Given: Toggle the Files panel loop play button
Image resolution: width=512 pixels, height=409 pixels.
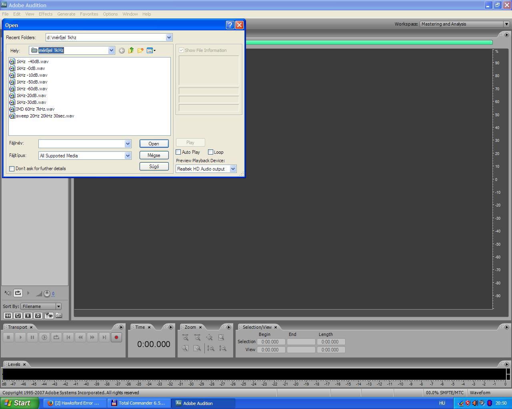Looking at the screenshot, I should point(18,293).
